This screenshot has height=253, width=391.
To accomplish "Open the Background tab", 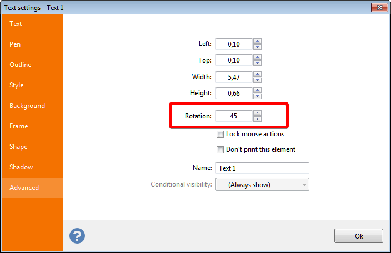I will [27, 106].
